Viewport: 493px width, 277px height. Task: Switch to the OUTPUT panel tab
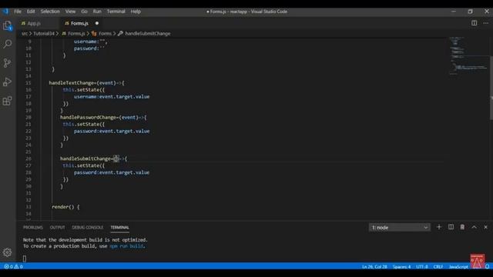(57, 228)
